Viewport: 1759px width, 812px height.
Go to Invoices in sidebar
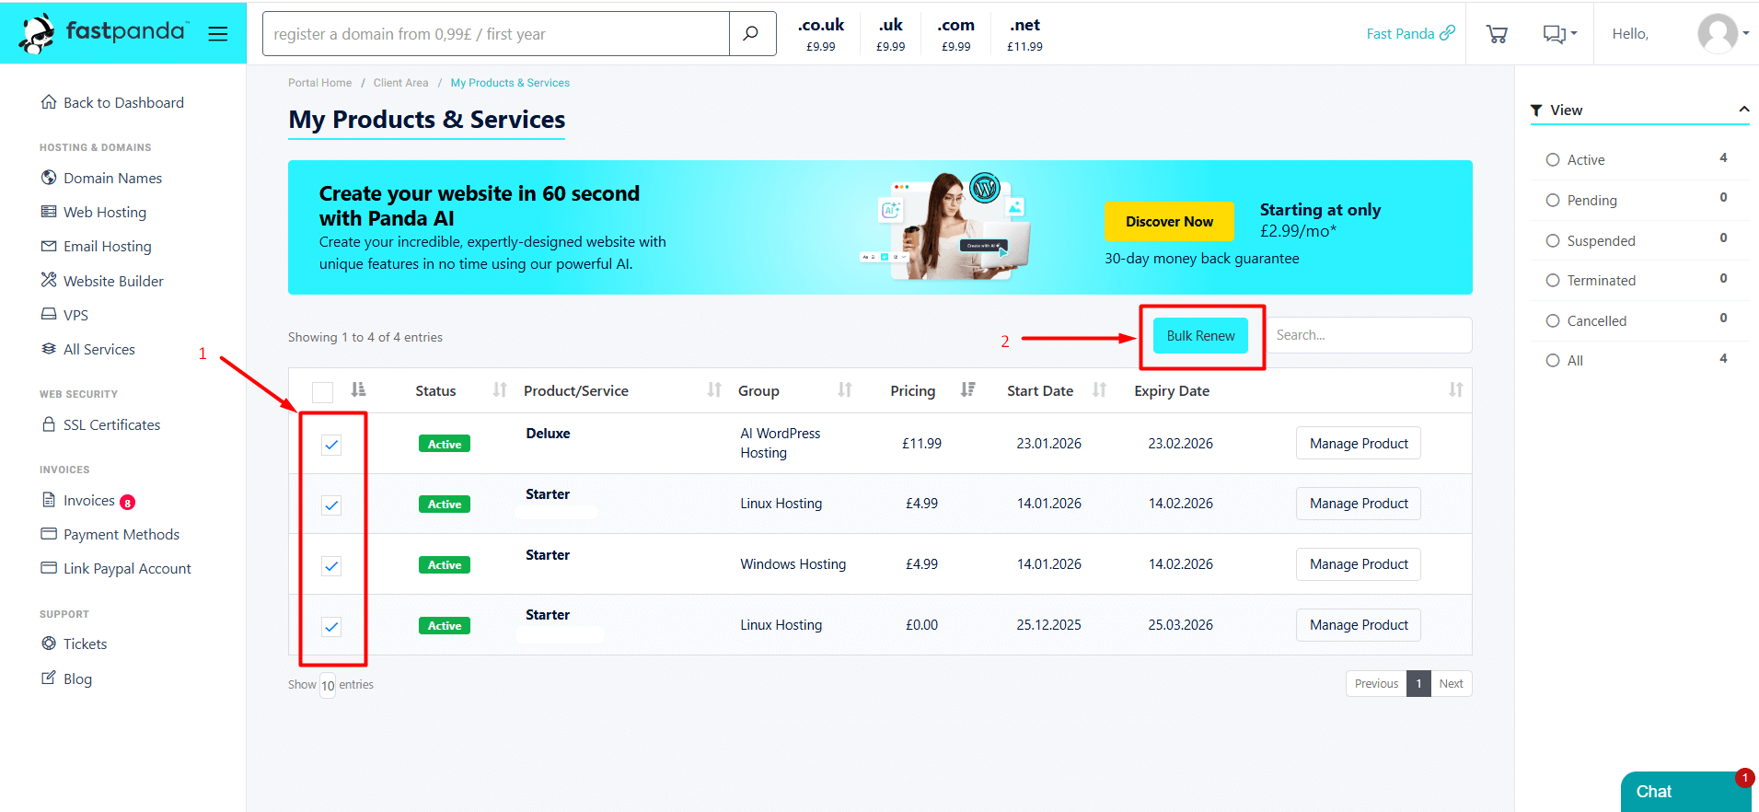[88, 501]
